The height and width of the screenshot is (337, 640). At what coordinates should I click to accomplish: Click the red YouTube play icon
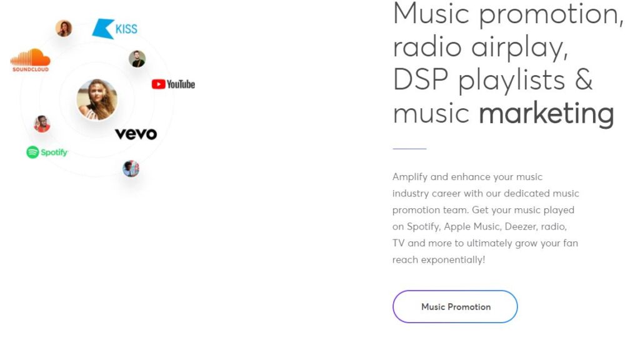[x=158, y=84]
